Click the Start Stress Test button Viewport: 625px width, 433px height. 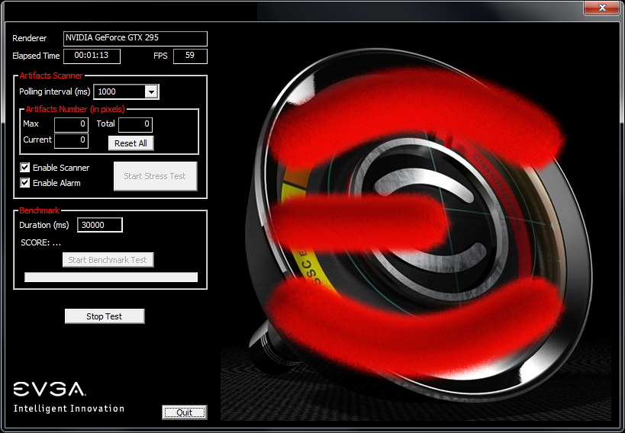[155, 176]
